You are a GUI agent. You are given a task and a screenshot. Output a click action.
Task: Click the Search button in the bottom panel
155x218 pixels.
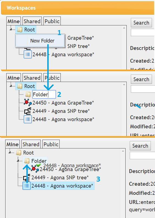click(140, 146)
